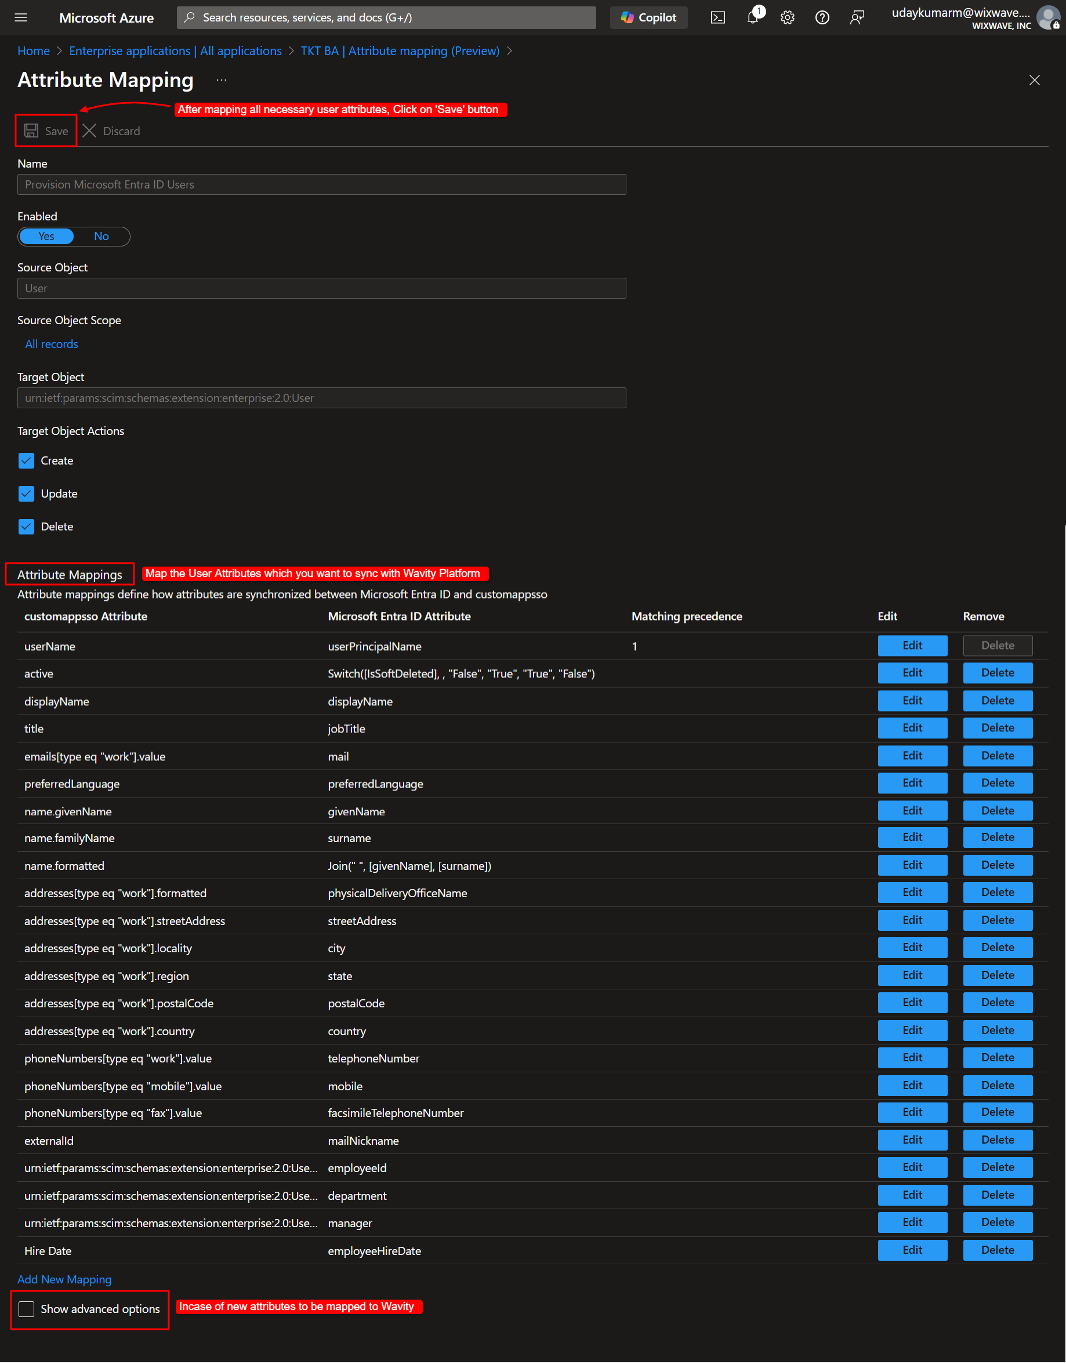Uncheck the Create action checkbox
The height and width of the screenshot is (1364, 1066).
[x=26, y=460]
